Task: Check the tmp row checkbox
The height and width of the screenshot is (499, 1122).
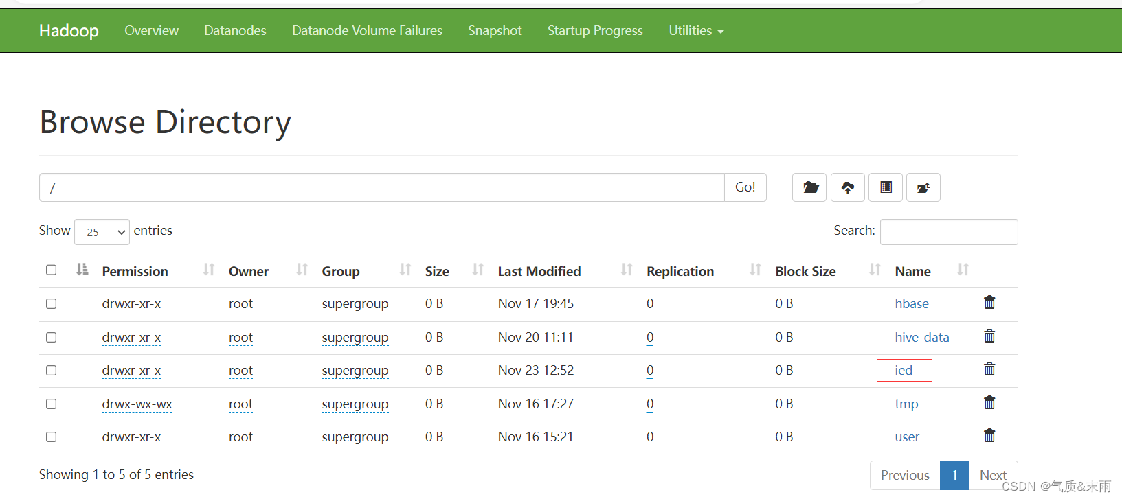Action: [x=51, y=404]
